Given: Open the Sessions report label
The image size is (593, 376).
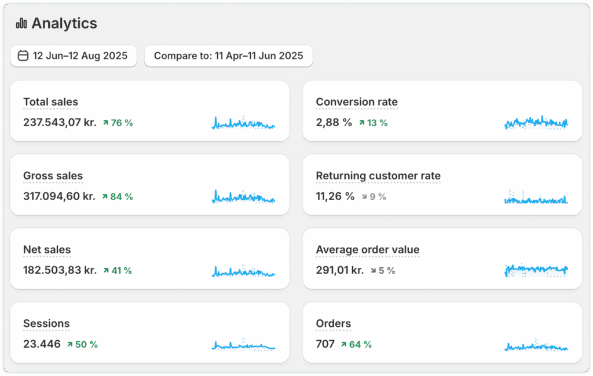Looking at the screenshot, I should click(x=46, y=323).
